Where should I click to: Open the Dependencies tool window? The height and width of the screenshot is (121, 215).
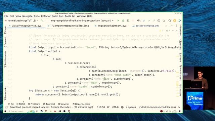point(81,104)
